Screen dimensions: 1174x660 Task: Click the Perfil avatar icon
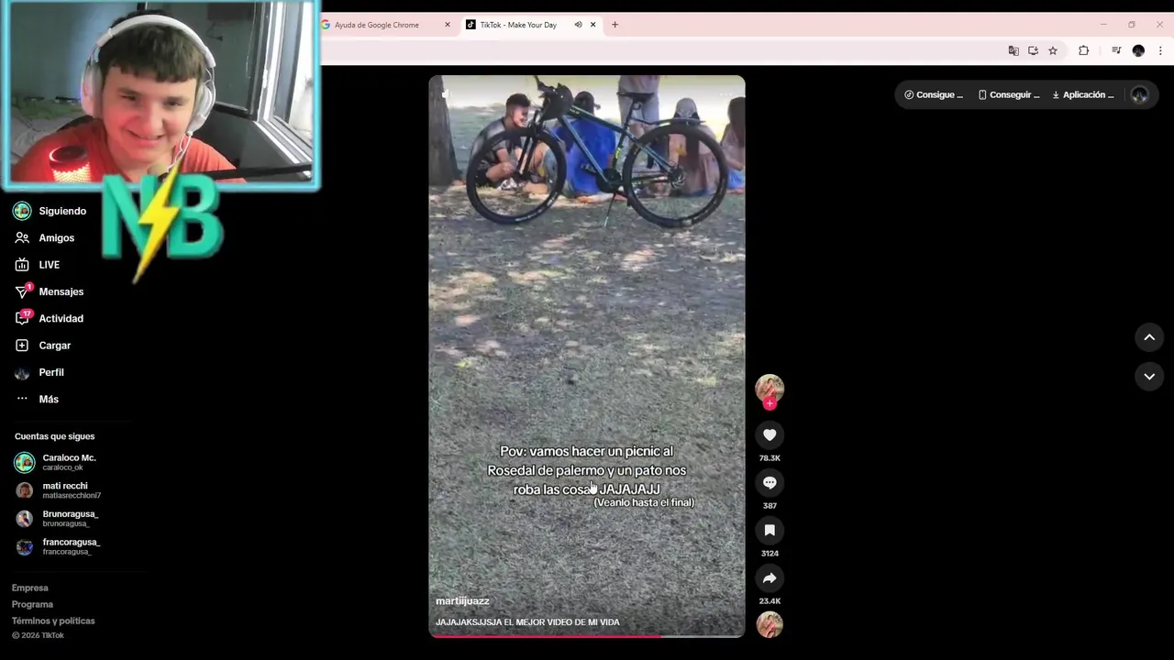pos(22,373)
